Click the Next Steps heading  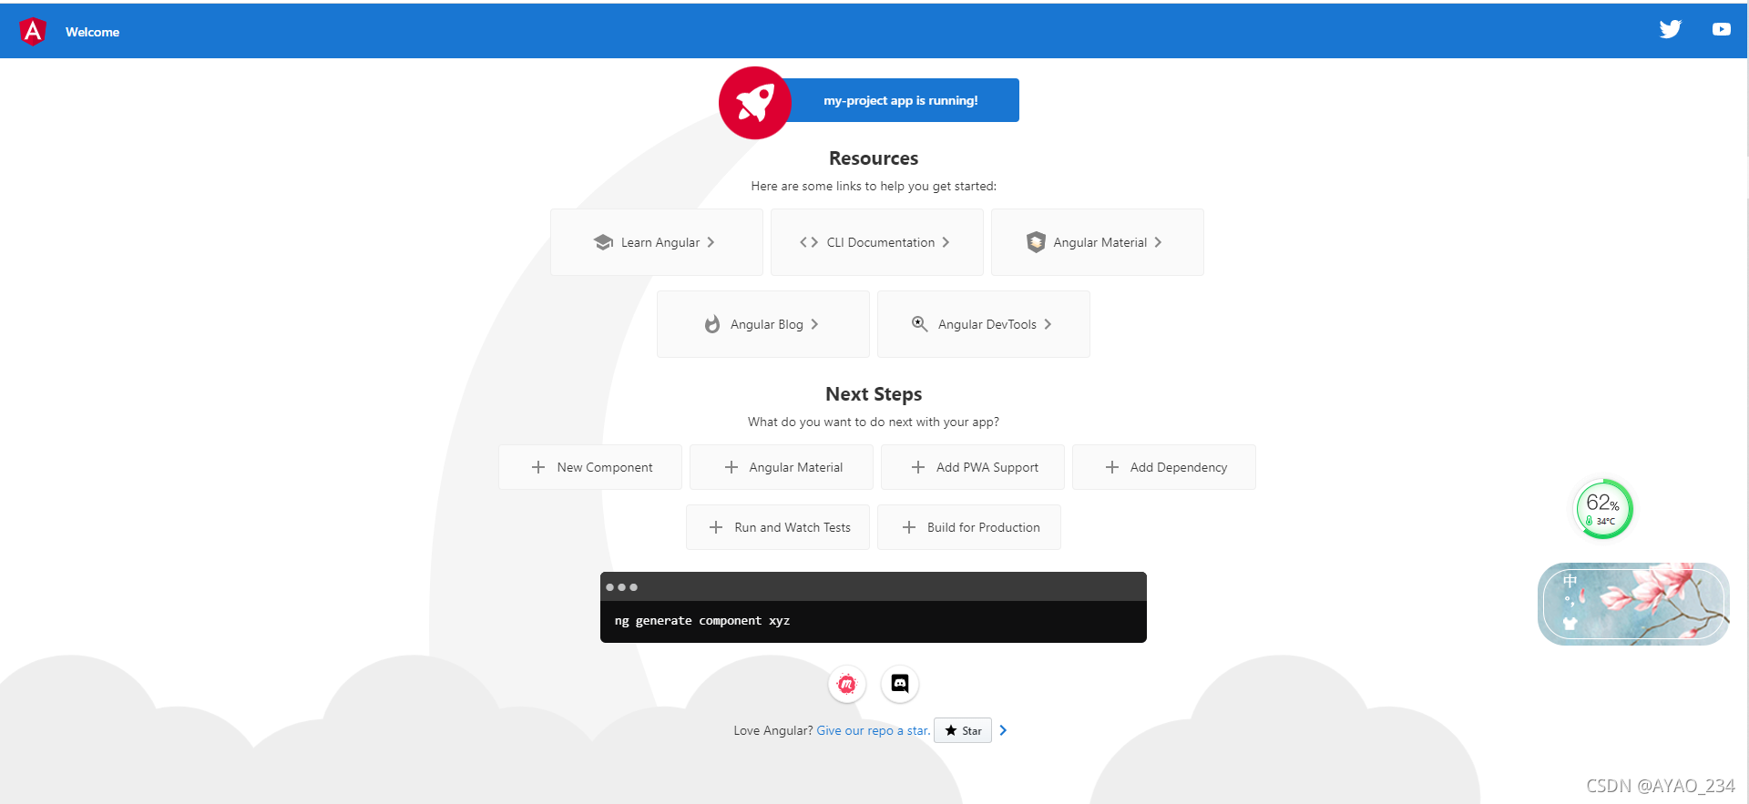click(874, 394)
